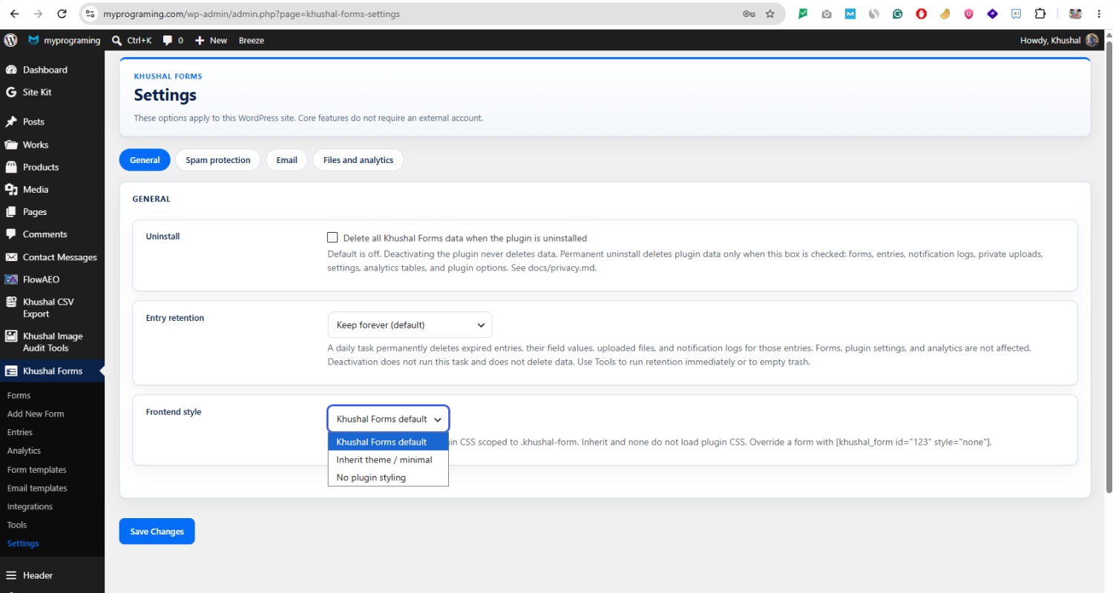Click the Header hamburger icon
The height and width of the screenshot is (593, 1113).
(11, 575)
